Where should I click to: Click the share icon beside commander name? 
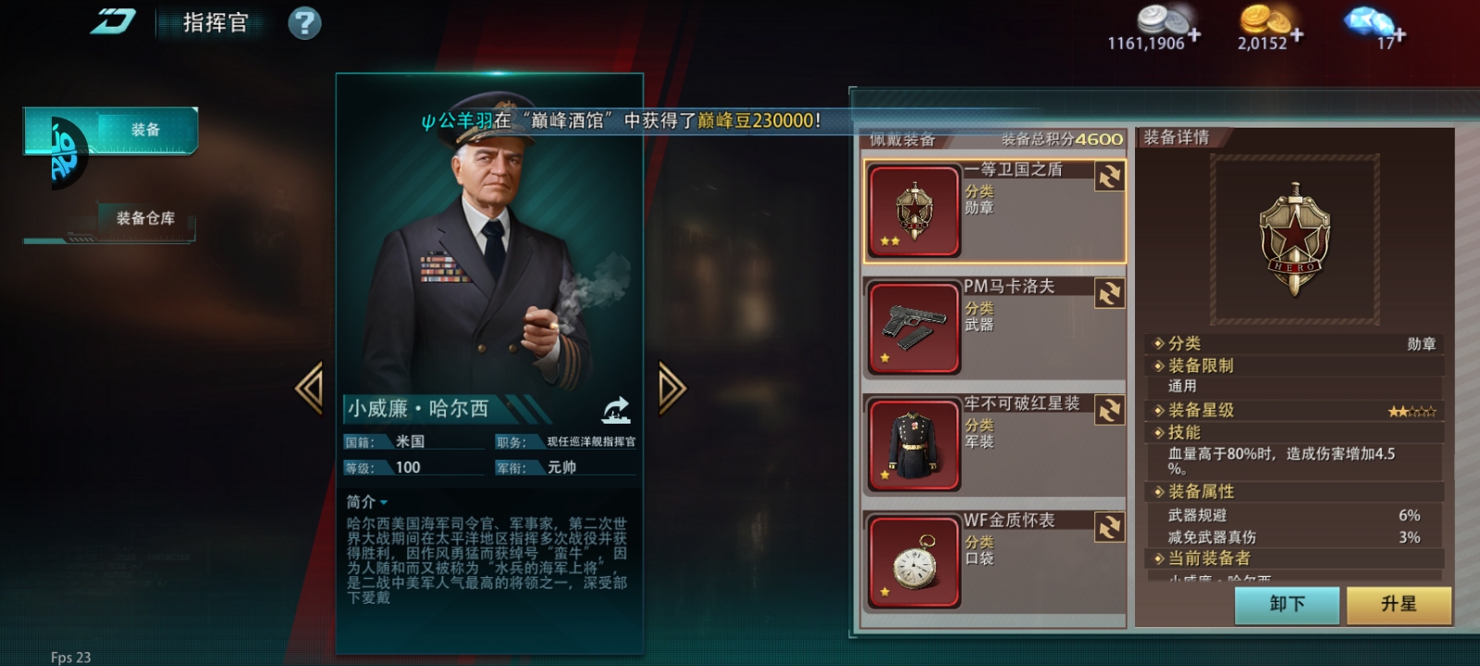coord(616,409)
